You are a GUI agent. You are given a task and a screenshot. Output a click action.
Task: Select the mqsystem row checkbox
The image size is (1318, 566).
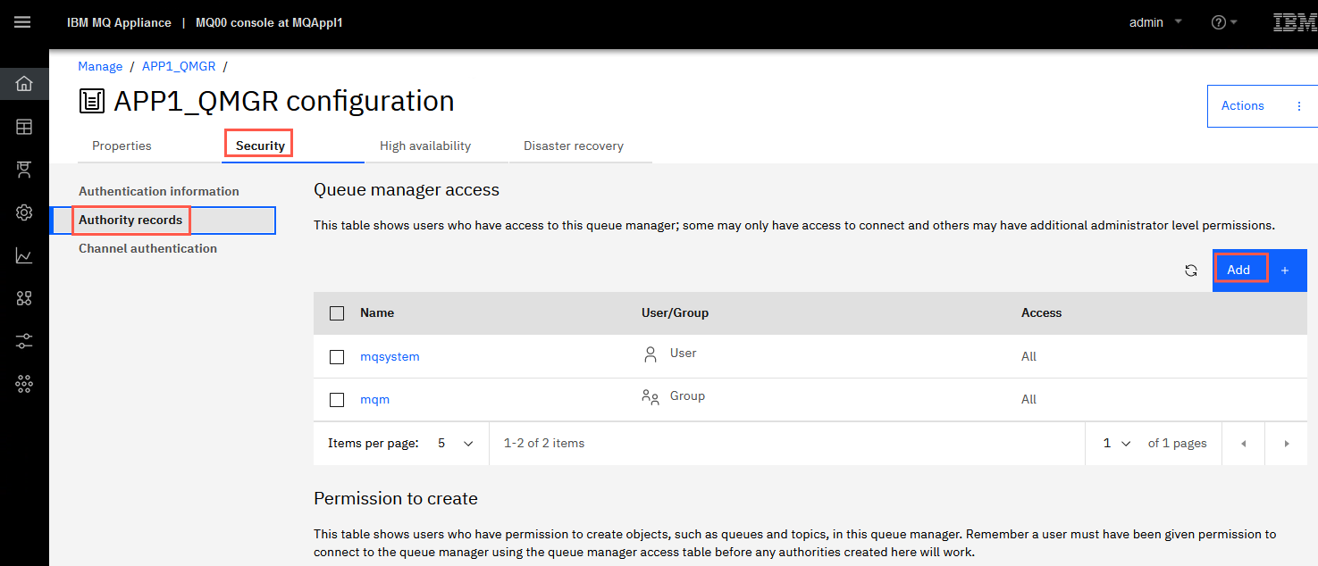(337, 357)
